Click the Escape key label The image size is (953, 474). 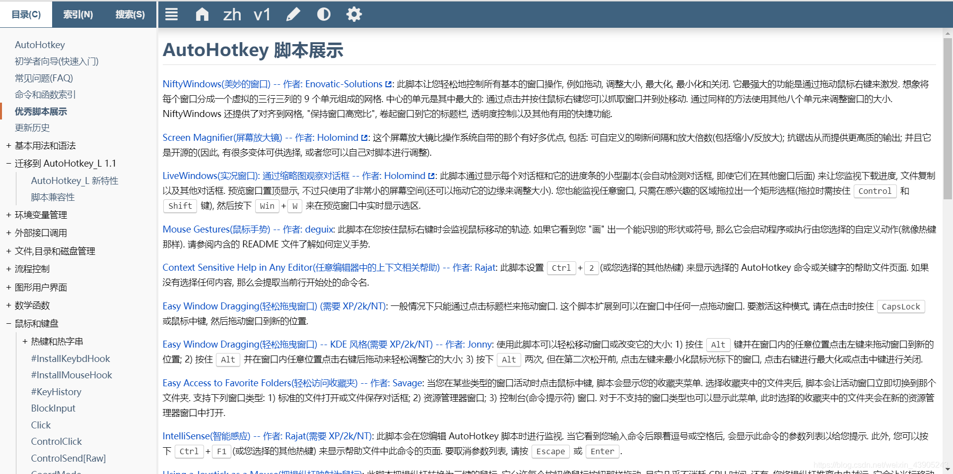tap(550, 452)
